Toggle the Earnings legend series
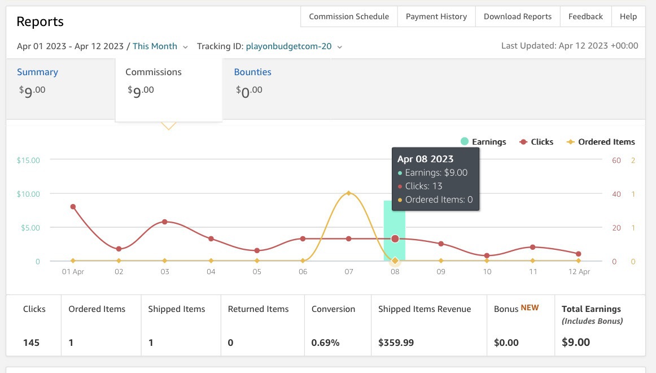Image resolution: width=656 pixels, height=373 pixels. pyautogui.click(x=483, y=141)
